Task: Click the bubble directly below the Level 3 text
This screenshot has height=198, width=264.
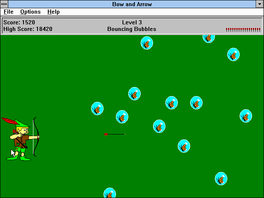Action: (147, 43)
